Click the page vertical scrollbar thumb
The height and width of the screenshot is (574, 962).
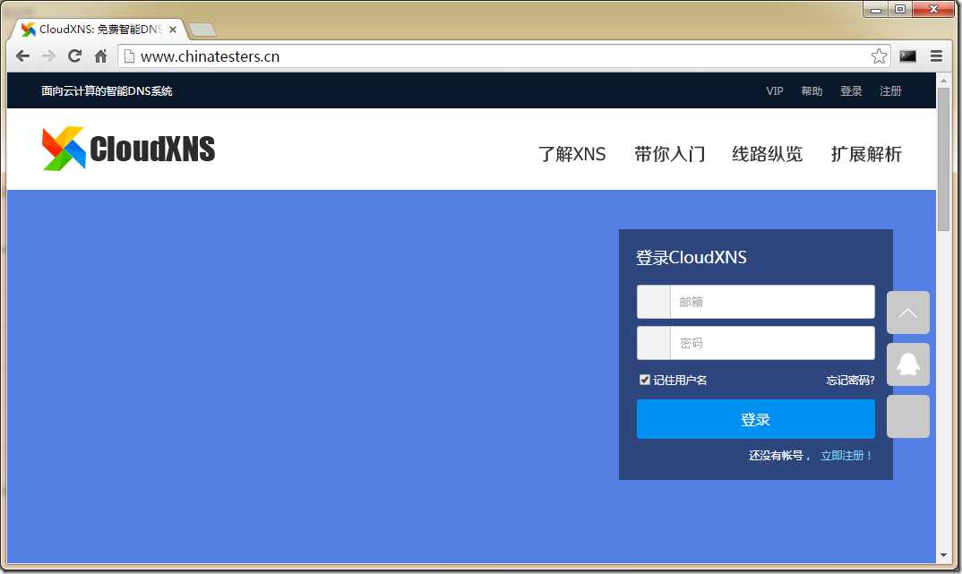943,159
